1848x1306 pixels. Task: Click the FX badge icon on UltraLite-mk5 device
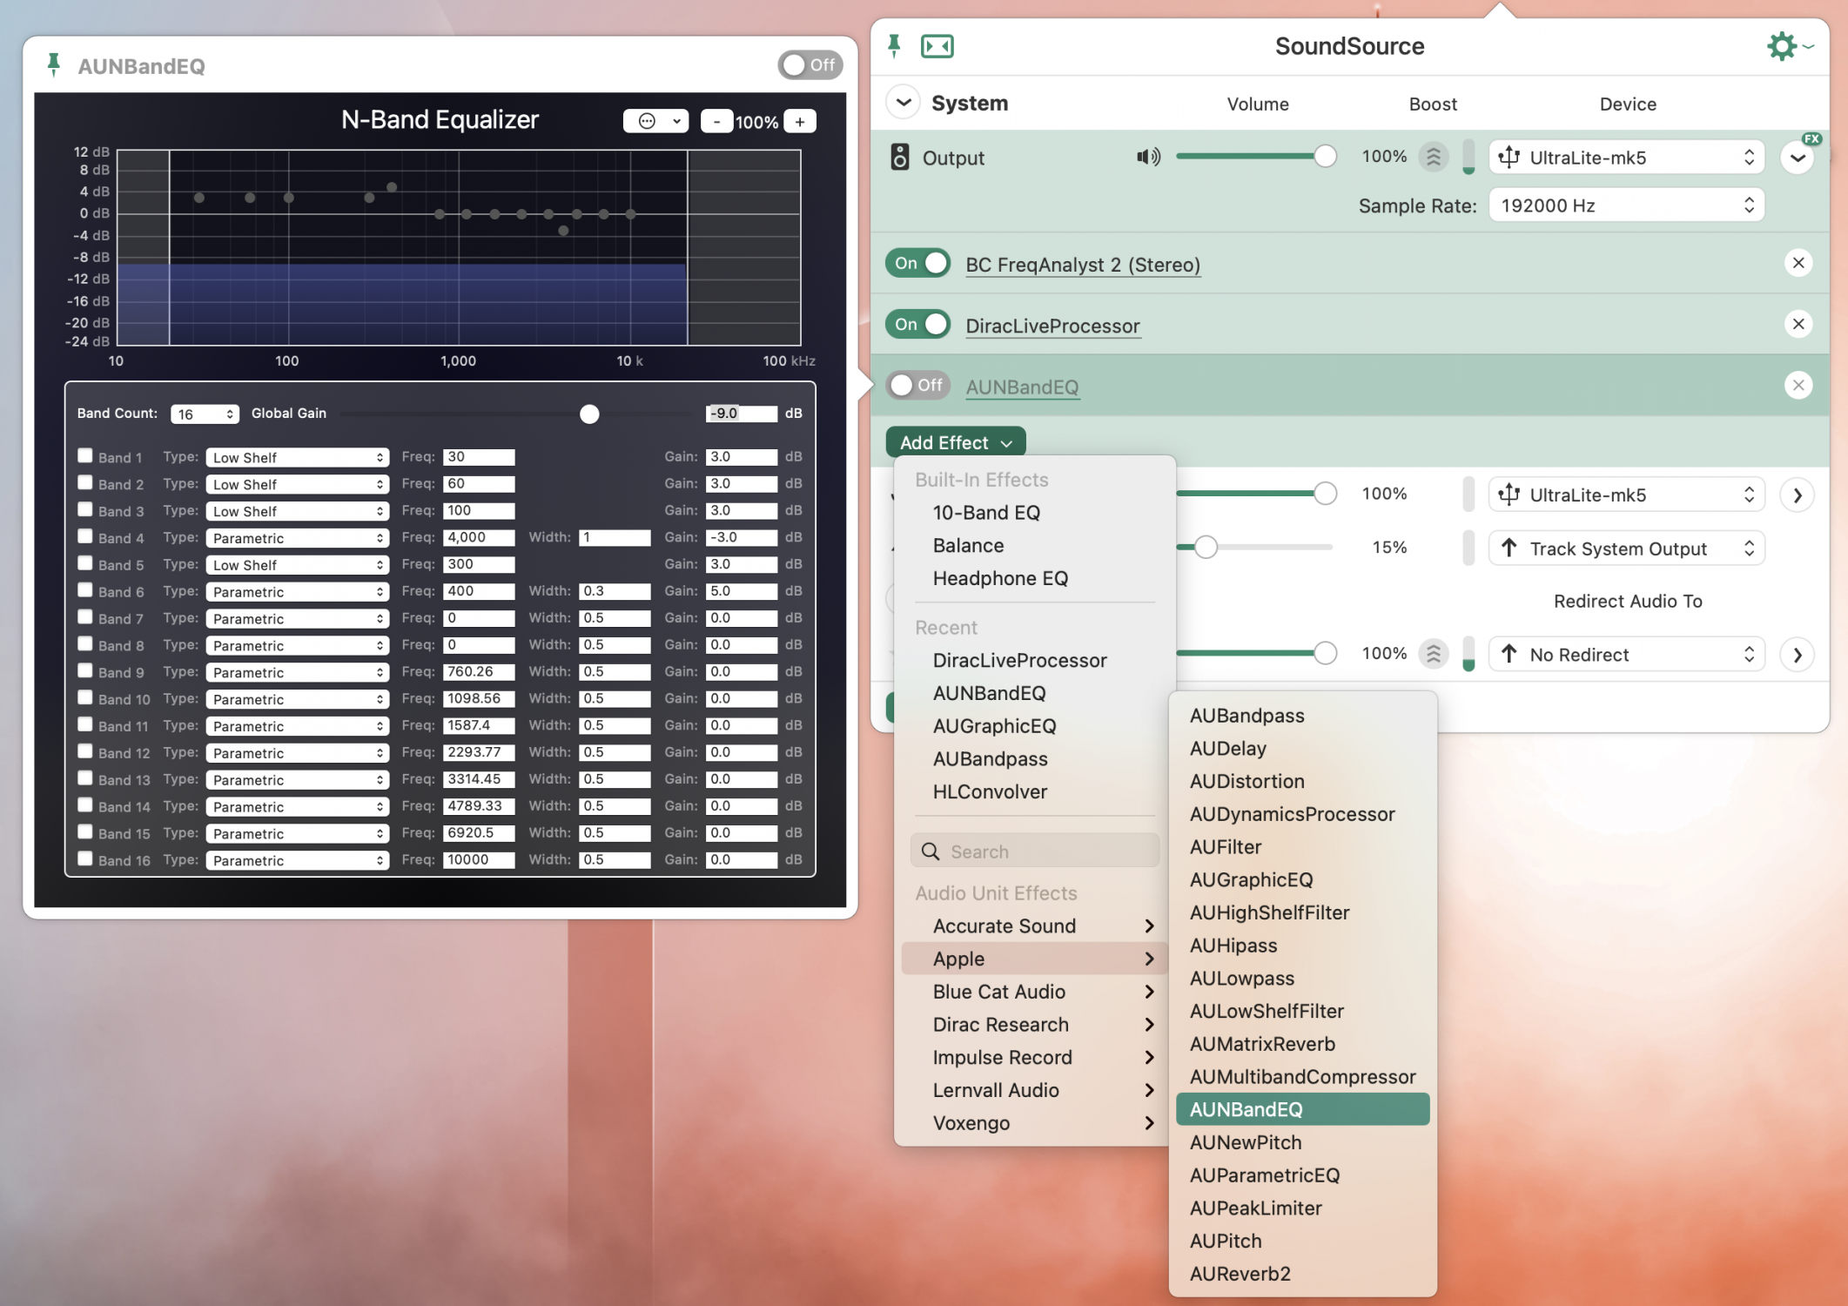click(x=1814, y=138)
